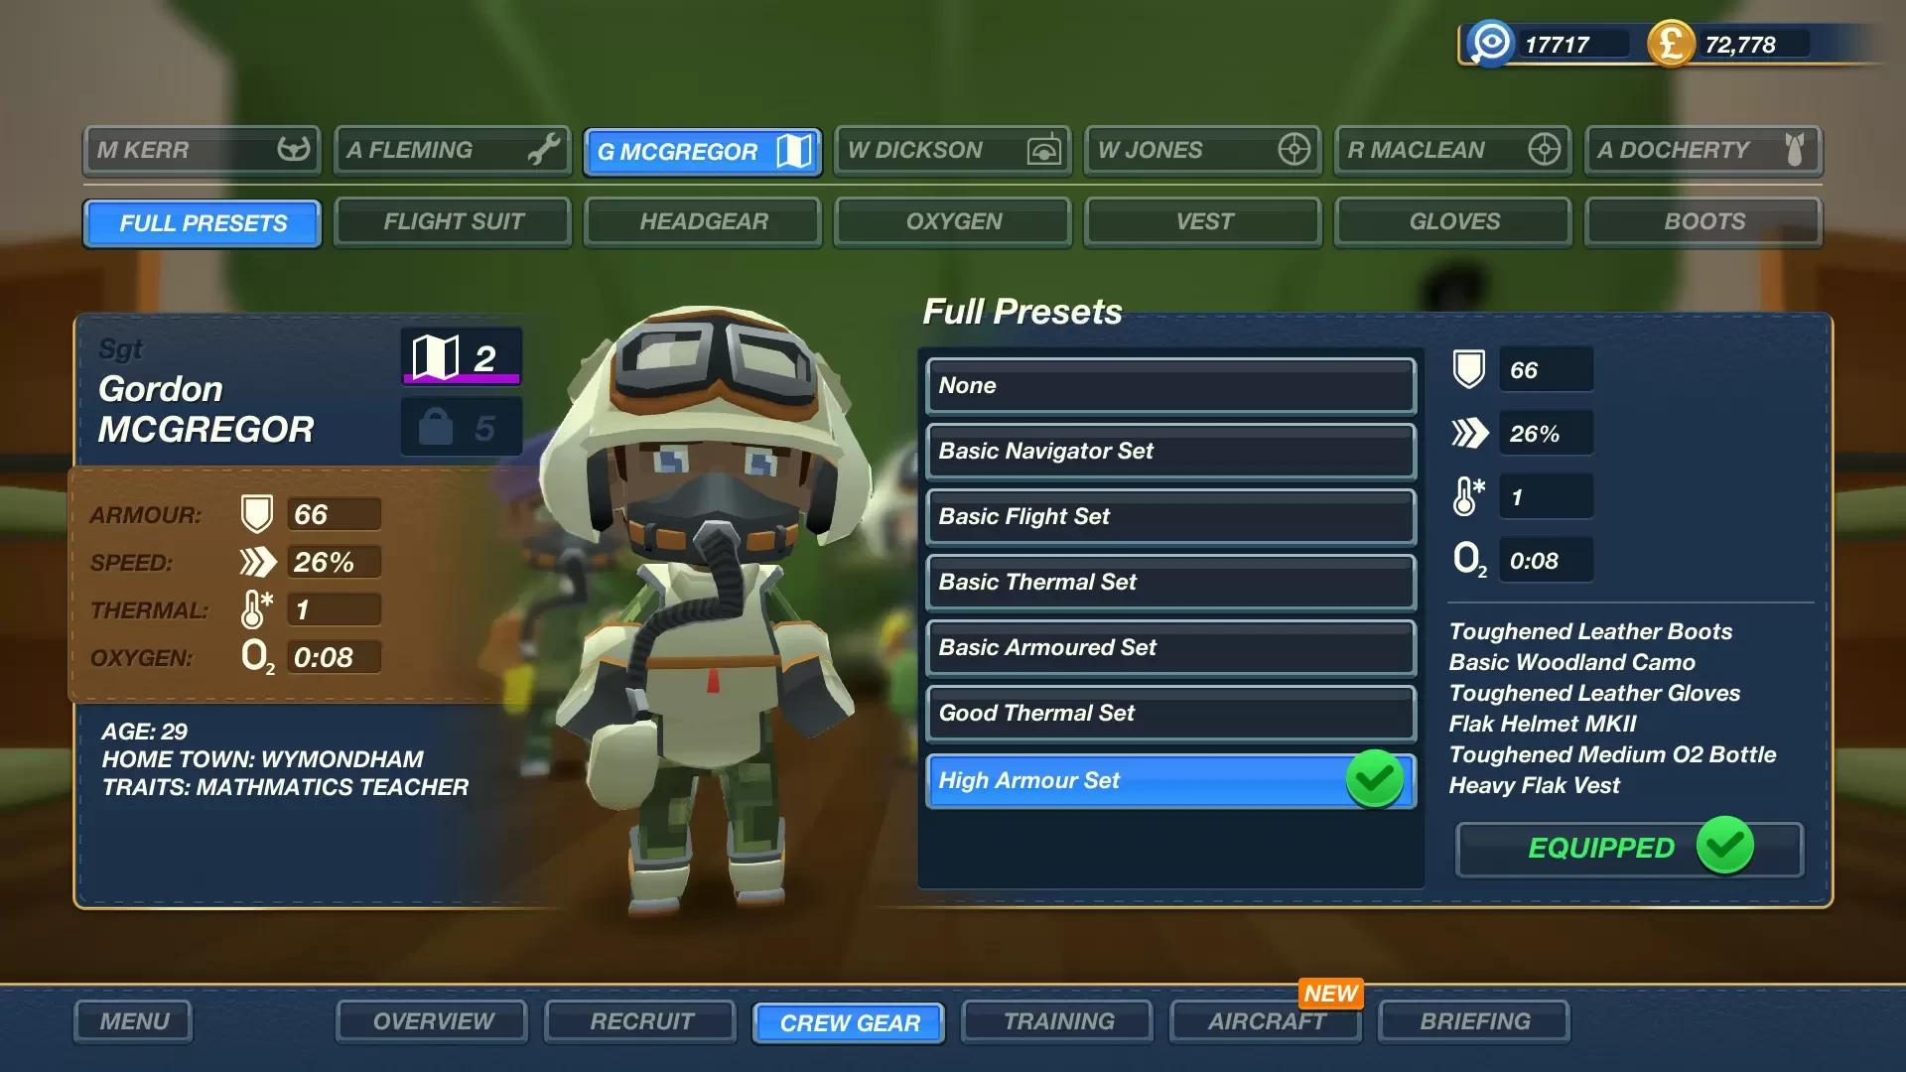Switch to the HEADGEAR tab
Image resolution: width=1906 pixels, height=1072 pixels.
[703, 221]
